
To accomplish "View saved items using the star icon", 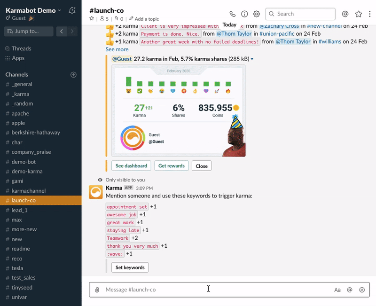I will [x=357, y=14].
